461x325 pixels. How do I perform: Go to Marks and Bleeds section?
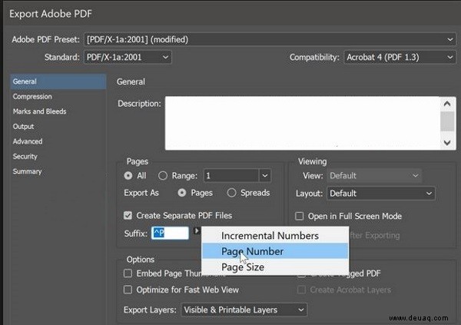[x=39, y=111]
